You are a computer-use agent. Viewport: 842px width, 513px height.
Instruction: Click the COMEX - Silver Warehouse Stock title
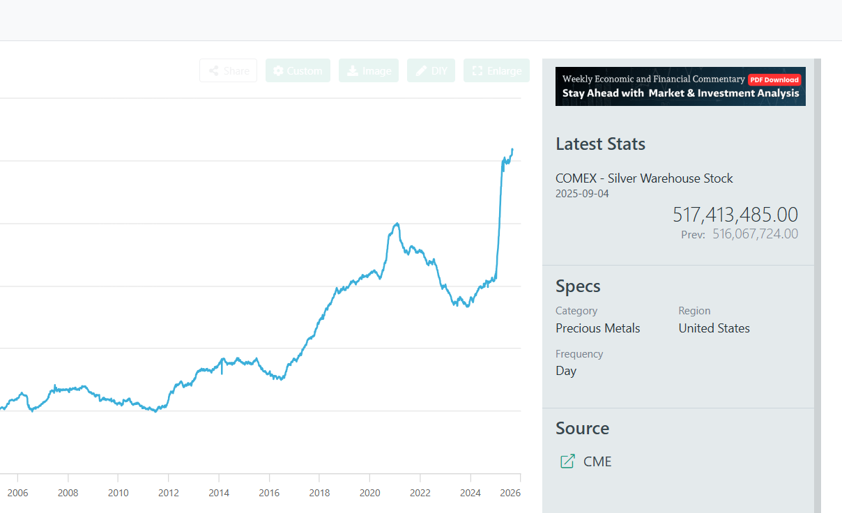[x=644, y=178]
